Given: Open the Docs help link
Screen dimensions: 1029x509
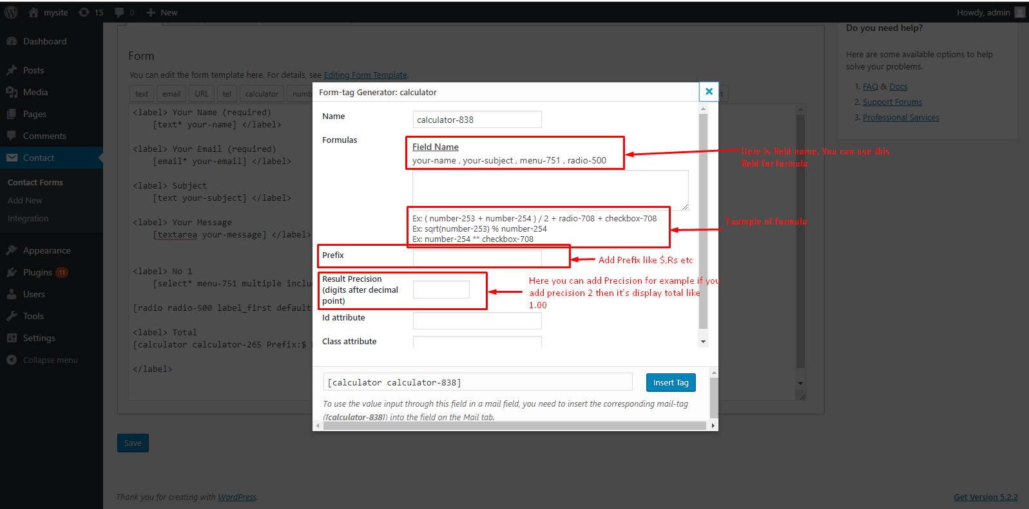Looking at the screenshot, I should point(898,86).
